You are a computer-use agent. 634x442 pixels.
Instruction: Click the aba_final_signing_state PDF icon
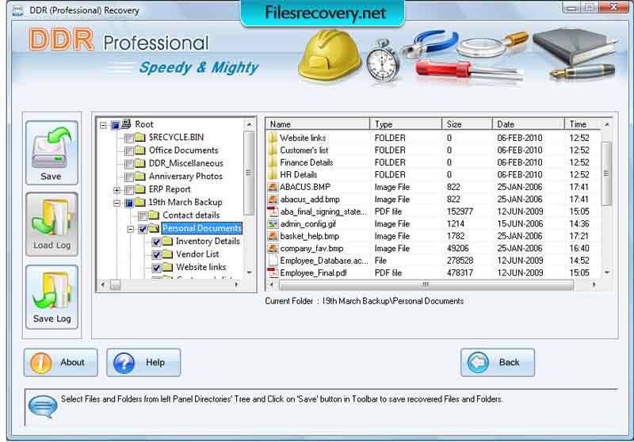pyautogui.click(x=273, y=211)
